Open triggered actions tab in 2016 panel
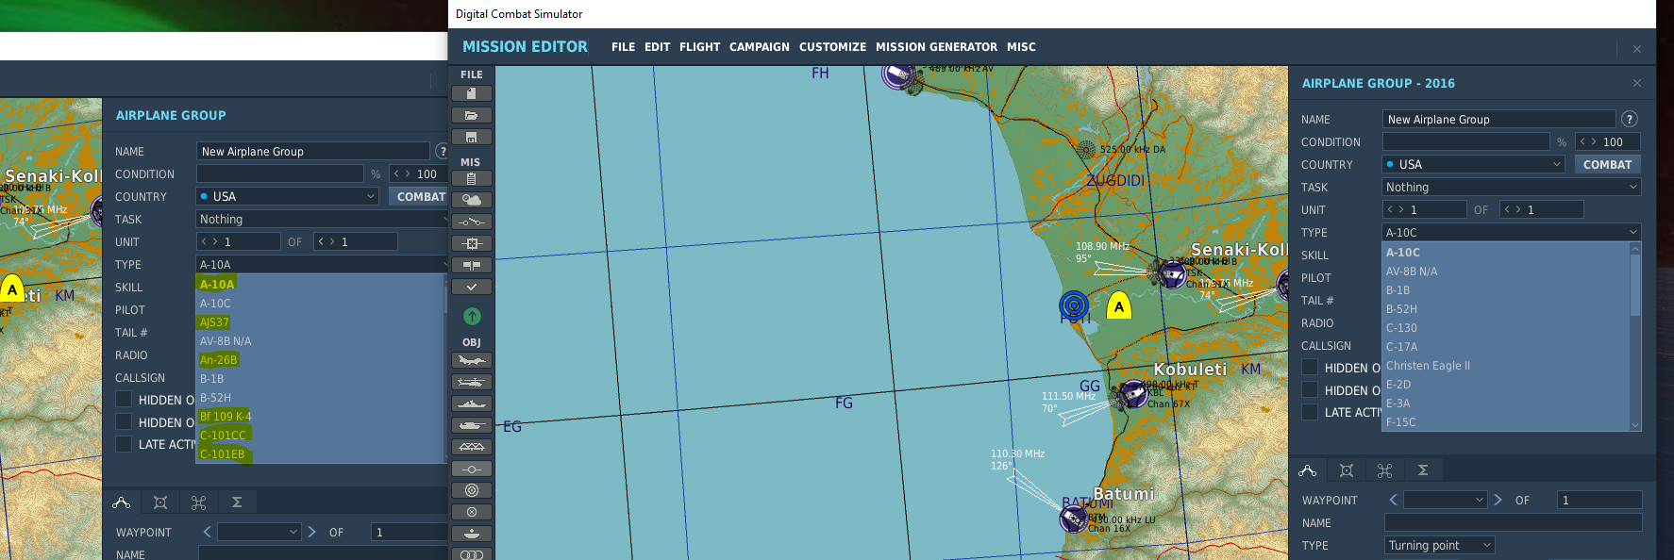Image resolution: width=1674 pixels, height=560 pixels. click(1384, 470)
